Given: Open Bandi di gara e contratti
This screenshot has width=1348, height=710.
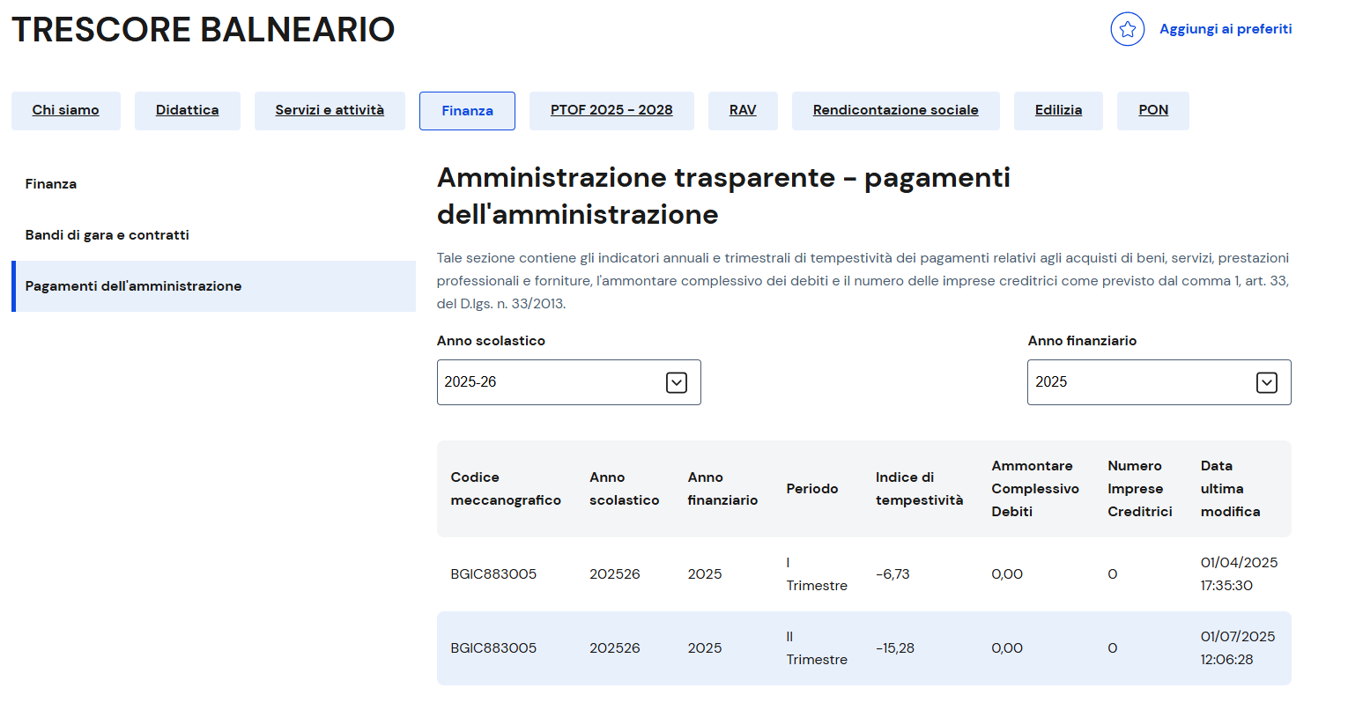Looking at the screenshot, I should (107, 235).
